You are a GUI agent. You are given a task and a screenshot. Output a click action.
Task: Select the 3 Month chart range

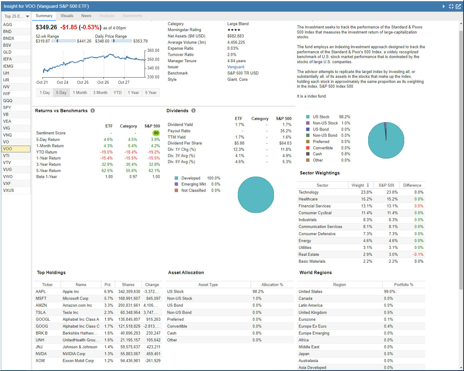[100, 92]
